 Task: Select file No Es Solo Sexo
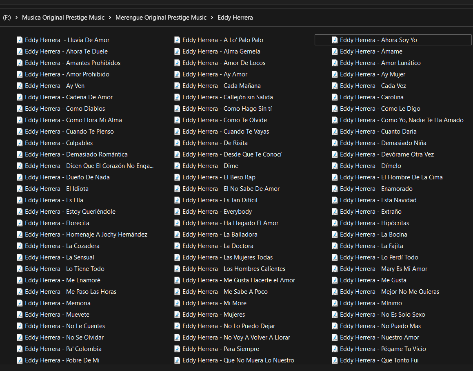tap(379, 315)
